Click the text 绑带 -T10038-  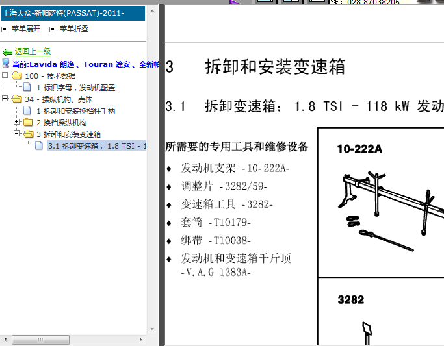click(x=216, y=241)
